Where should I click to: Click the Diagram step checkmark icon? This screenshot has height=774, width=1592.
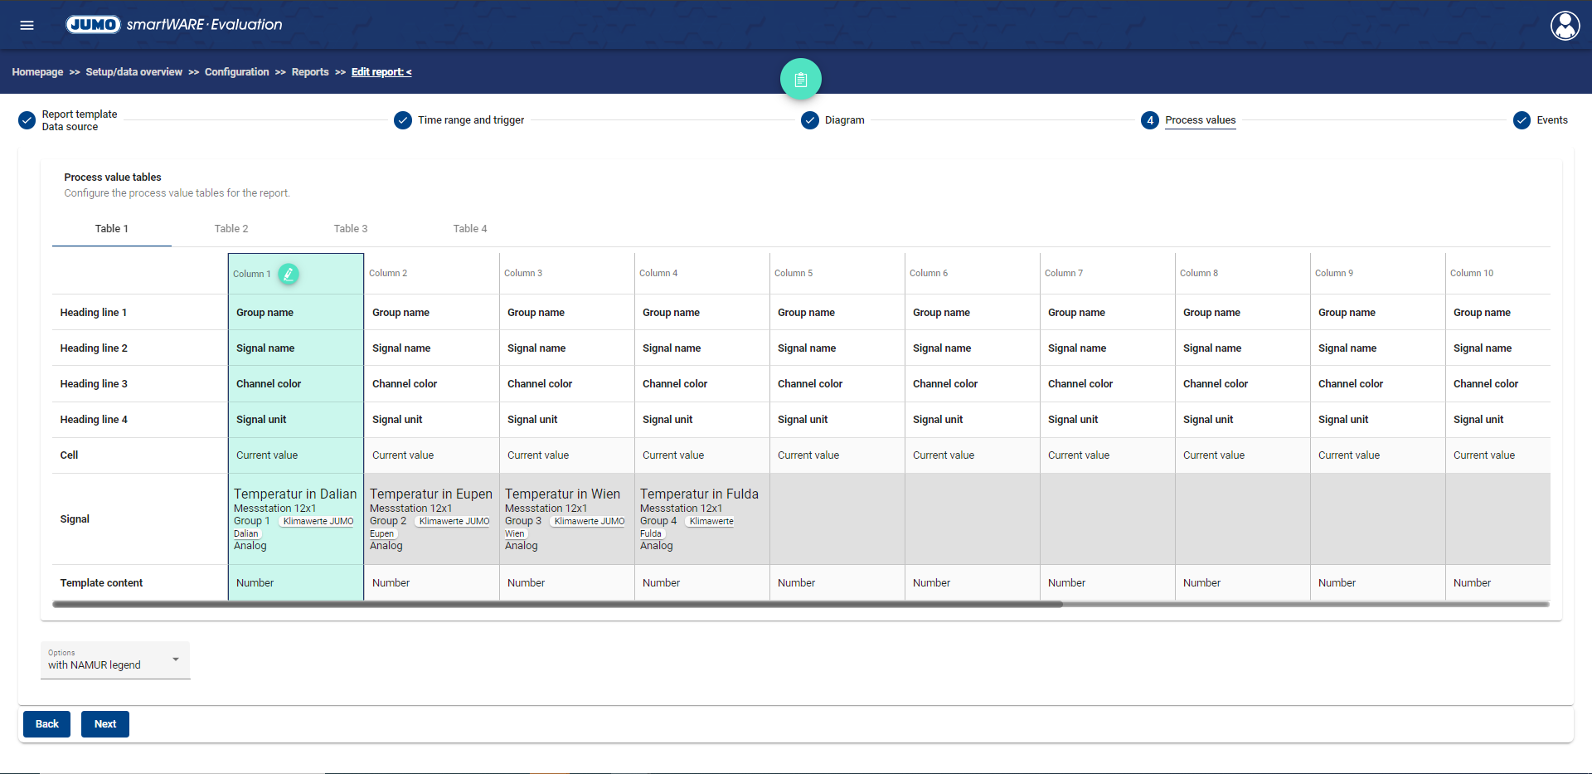(x=810, y=120)
